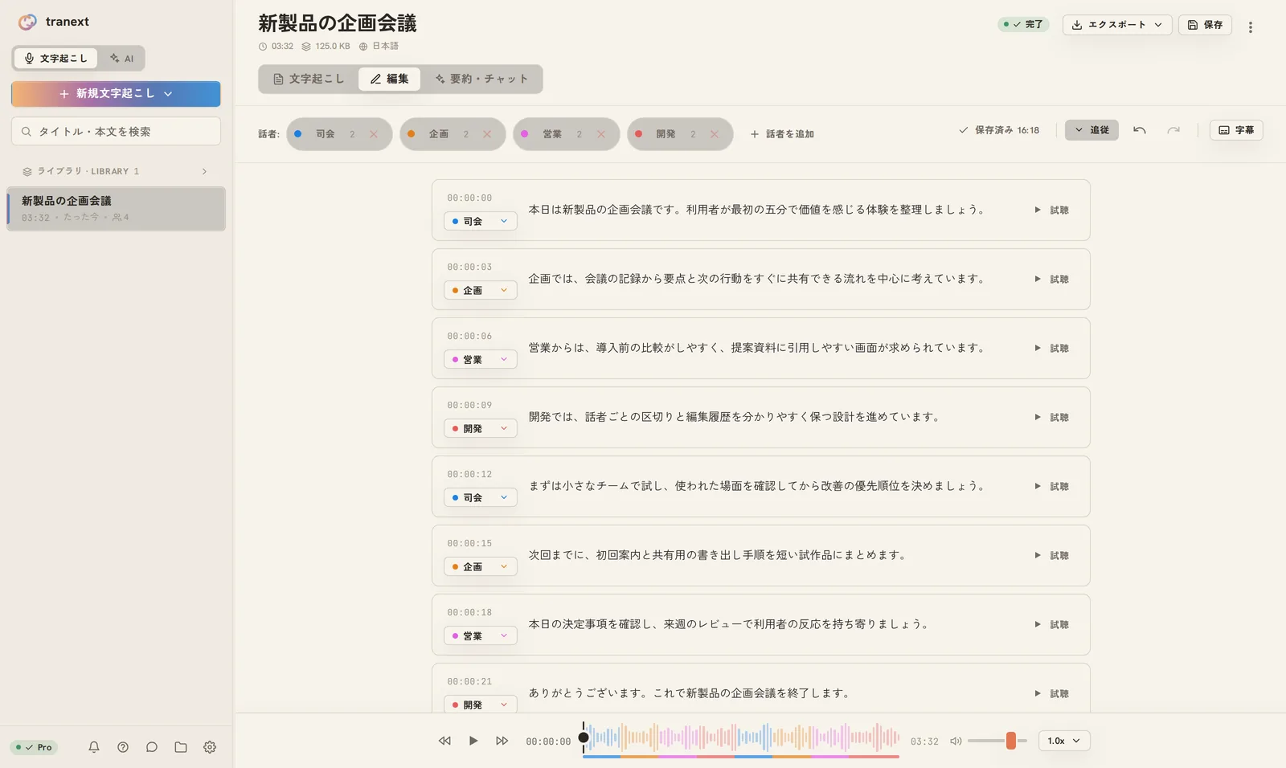Open help question mark icon
The image size is (1286, 768).
123,747
